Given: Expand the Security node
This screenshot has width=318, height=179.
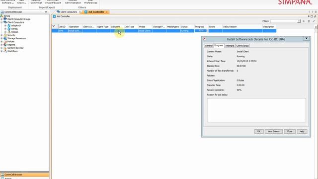Looking at the screenshot, I should [x=1, y=35].
